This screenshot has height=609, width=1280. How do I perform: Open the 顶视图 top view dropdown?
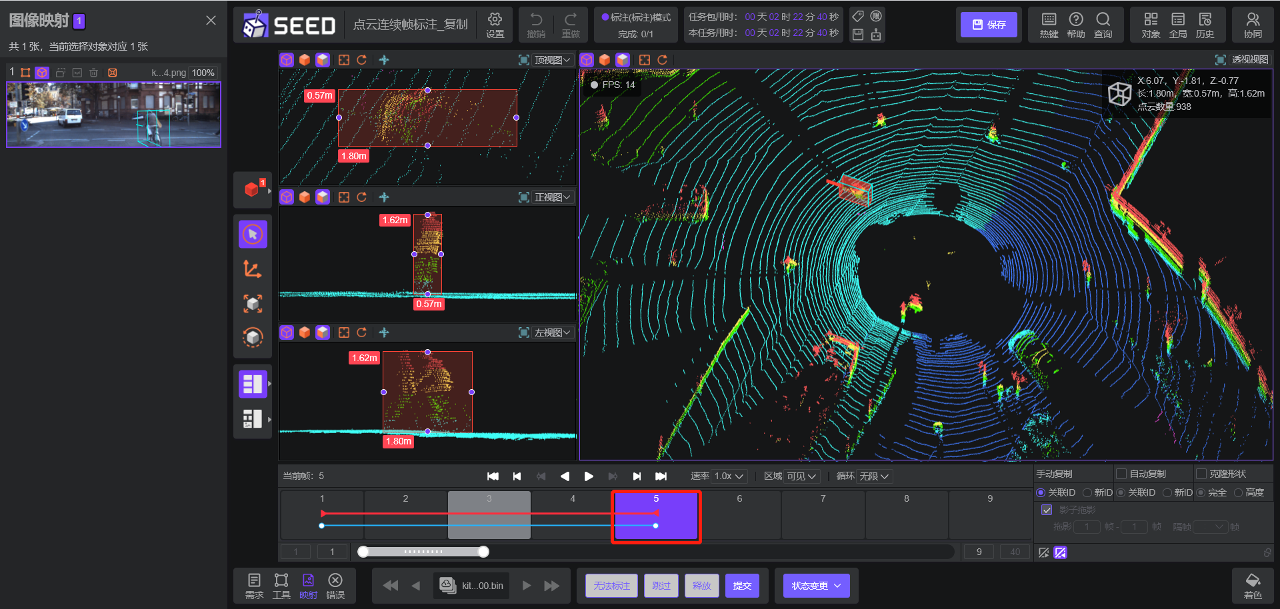(553, 60)
